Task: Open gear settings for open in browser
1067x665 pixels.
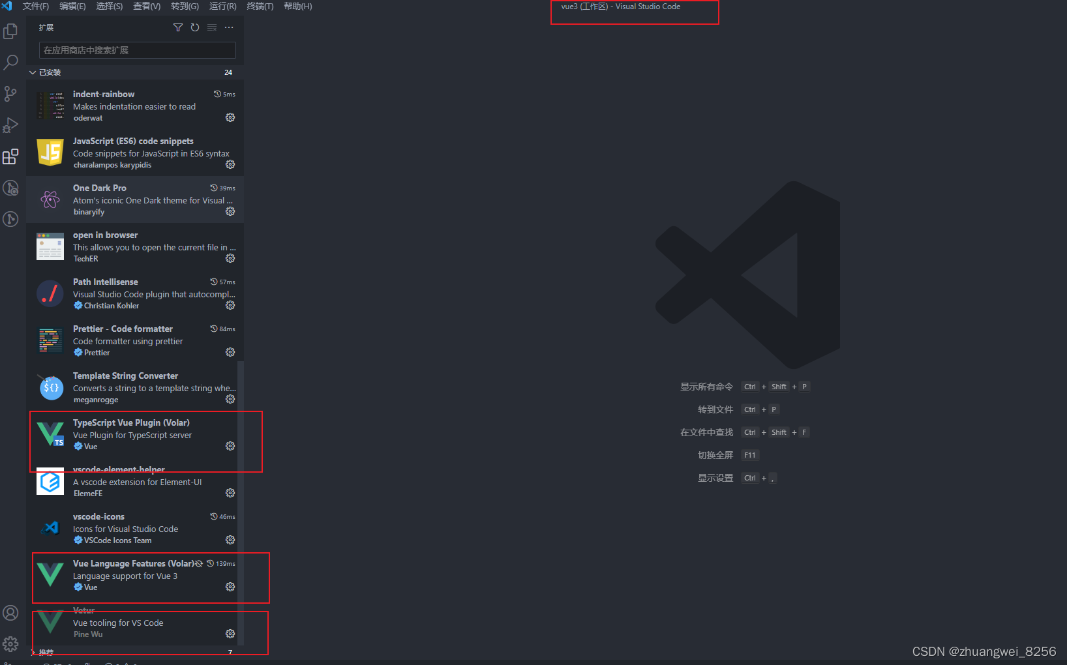Action: point(230,258)
